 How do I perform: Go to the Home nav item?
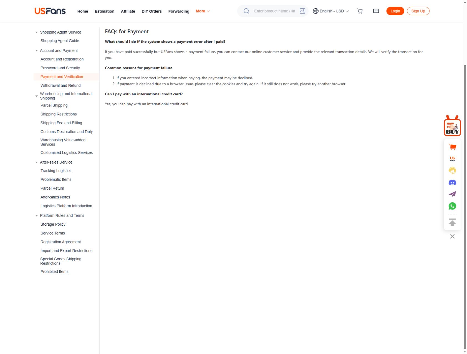(x=83, y=11)
